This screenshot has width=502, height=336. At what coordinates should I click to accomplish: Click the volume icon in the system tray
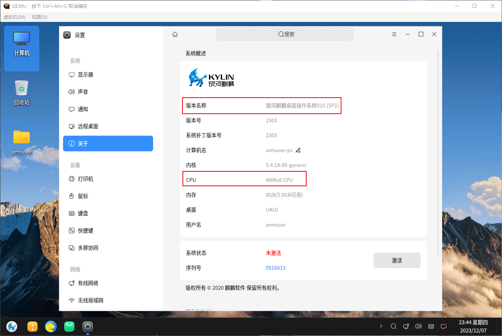point(419,326)
